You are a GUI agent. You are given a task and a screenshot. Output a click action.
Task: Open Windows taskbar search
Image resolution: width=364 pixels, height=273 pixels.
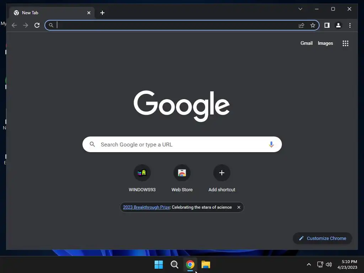point(174,264)
